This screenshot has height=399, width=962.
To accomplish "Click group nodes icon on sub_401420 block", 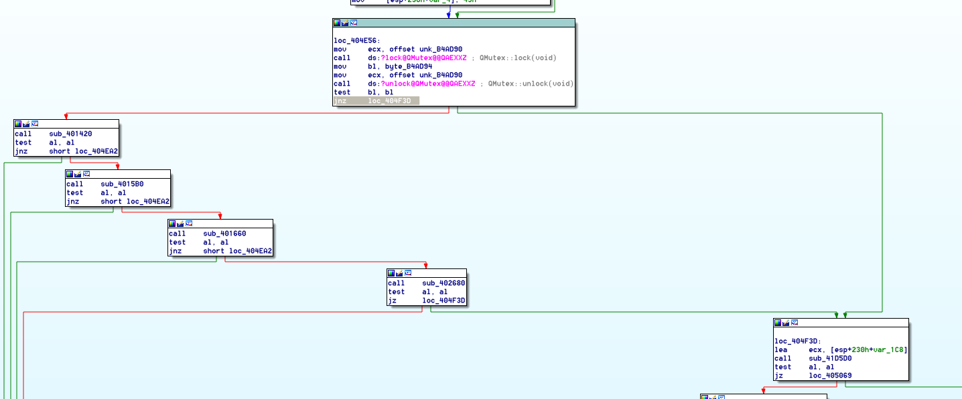I will pyautogui.click(x=34, y=124).
